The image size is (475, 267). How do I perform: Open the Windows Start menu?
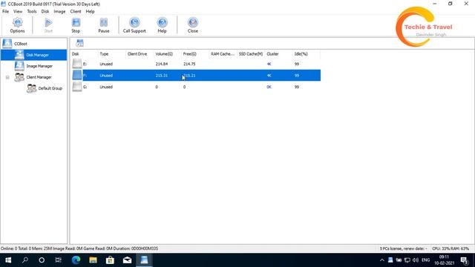(x=8, y=260)
